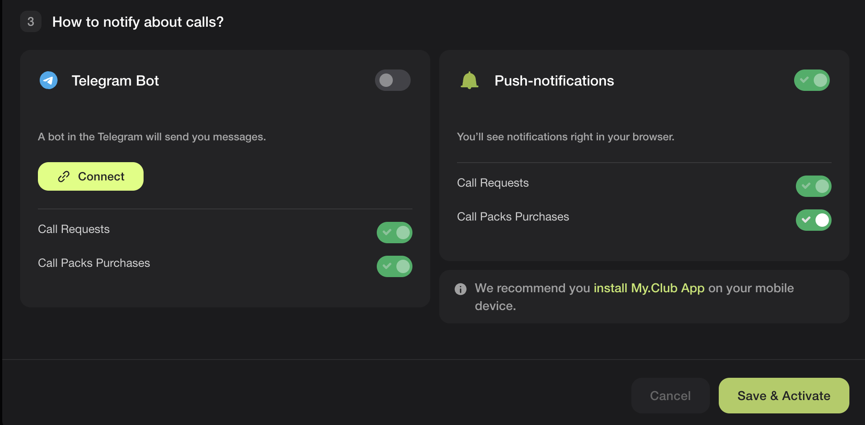The image size is (865, 425).
Task: Click the Telegram paper-plane icon
Action: 49,81
